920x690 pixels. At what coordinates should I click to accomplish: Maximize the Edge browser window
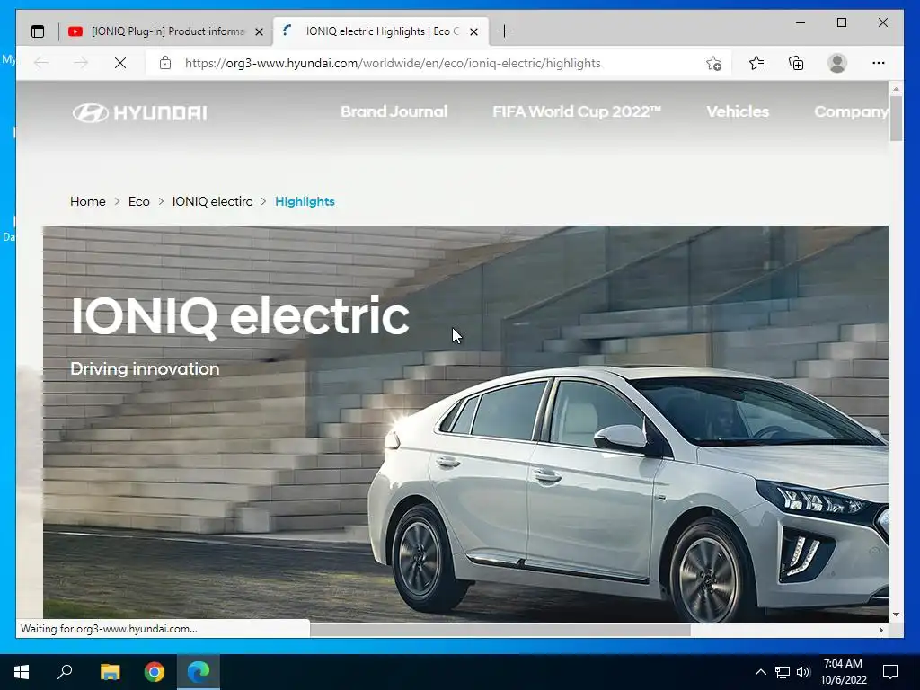click(x=841, y=22)
